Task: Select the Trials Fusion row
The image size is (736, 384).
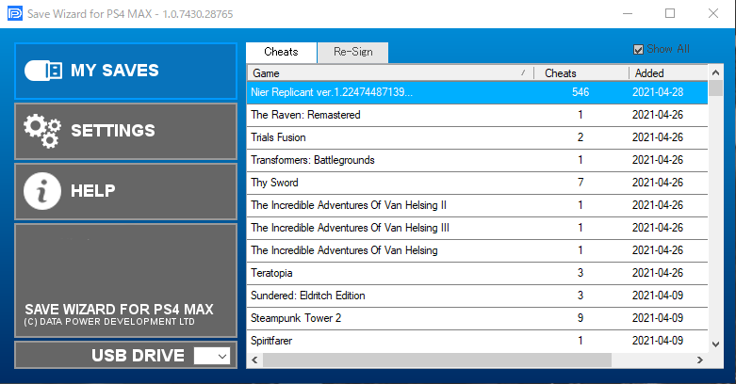Action: 478,137
